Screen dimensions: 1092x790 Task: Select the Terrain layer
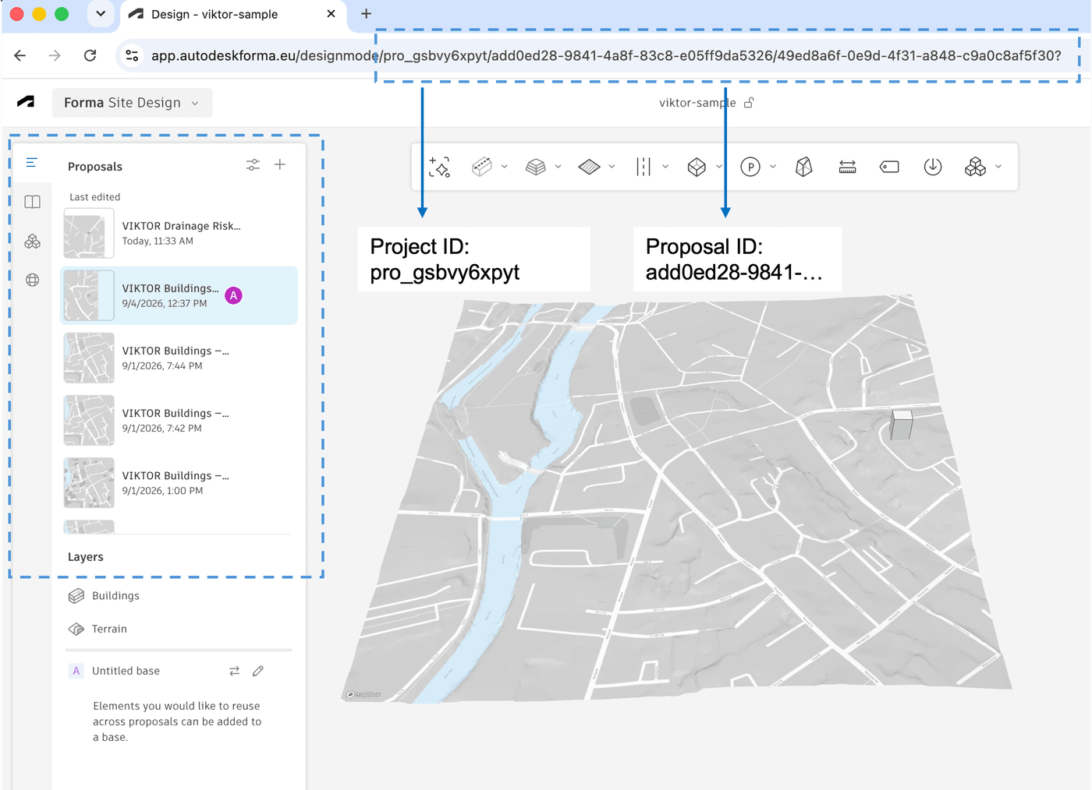(x=109, y=629)
